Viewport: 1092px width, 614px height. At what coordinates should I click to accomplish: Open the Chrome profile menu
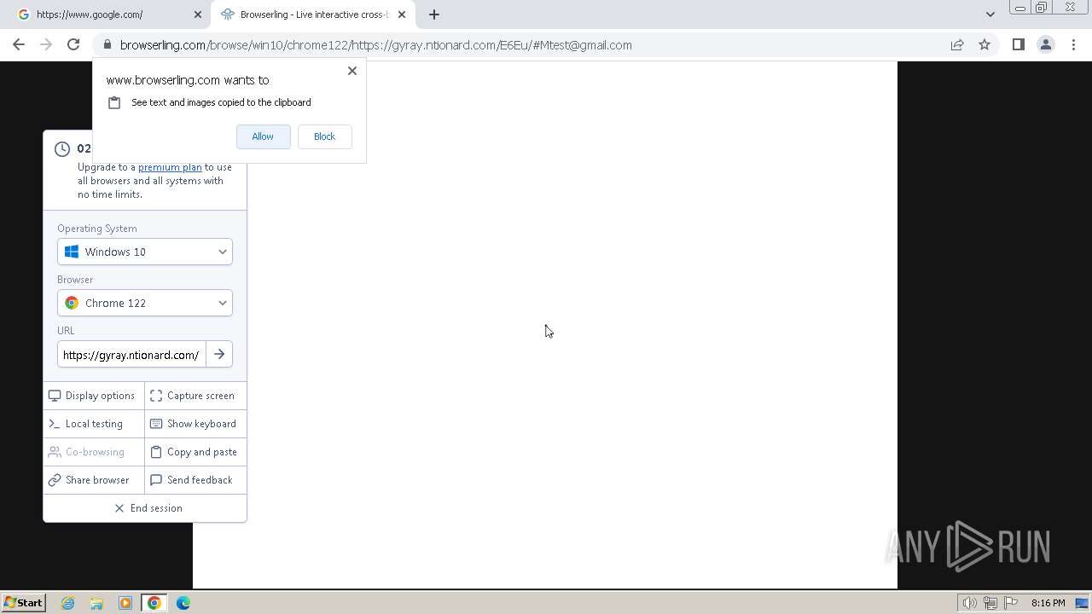click(1045, 45)
